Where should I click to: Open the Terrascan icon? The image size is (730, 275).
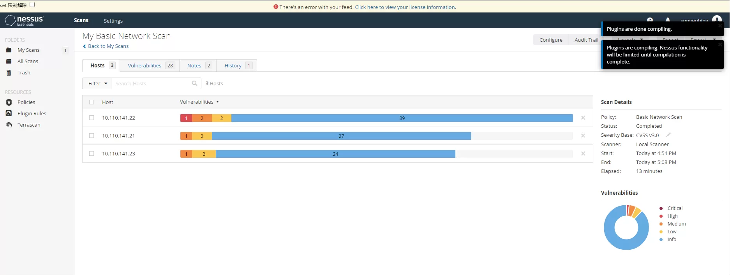9,125
